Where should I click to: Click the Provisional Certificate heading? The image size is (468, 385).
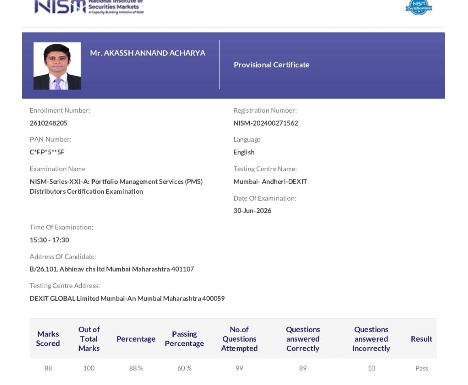tap(271, 65)
